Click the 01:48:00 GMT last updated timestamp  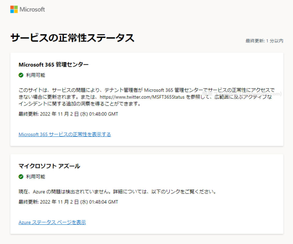pos(68,114)
